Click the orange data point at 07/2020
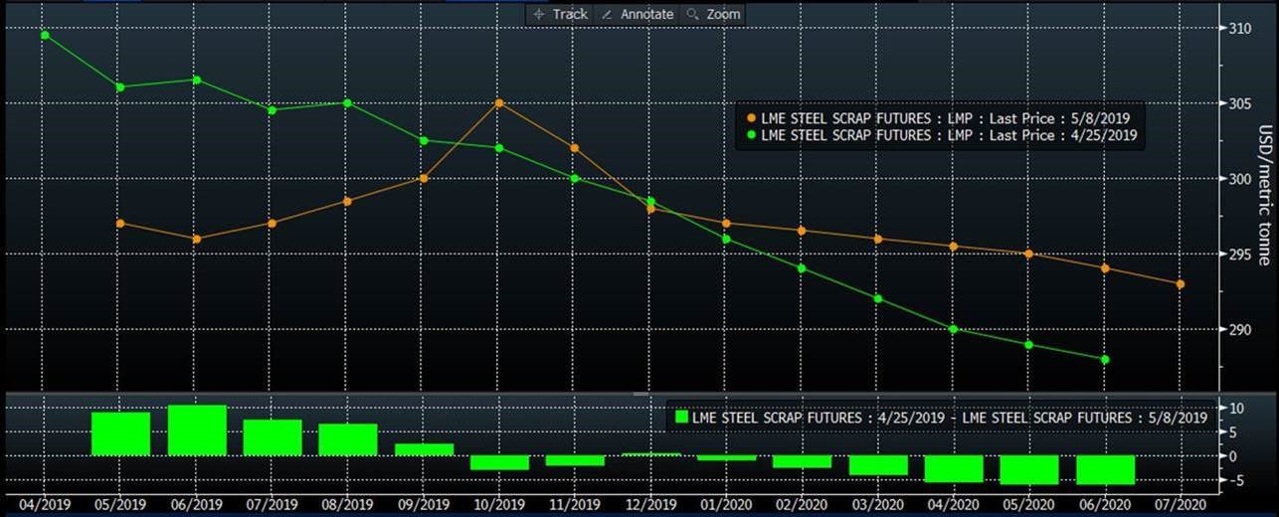 (1181, 284)
